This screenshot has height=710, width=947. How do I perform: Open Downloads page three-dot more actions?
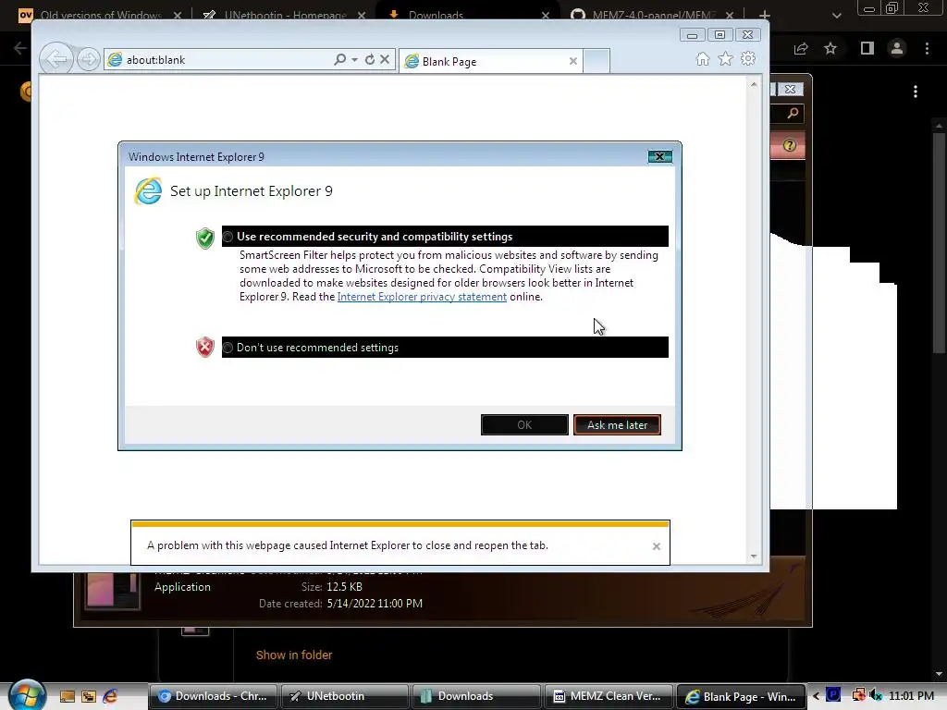pyautogui.click(x=916, y=92)
